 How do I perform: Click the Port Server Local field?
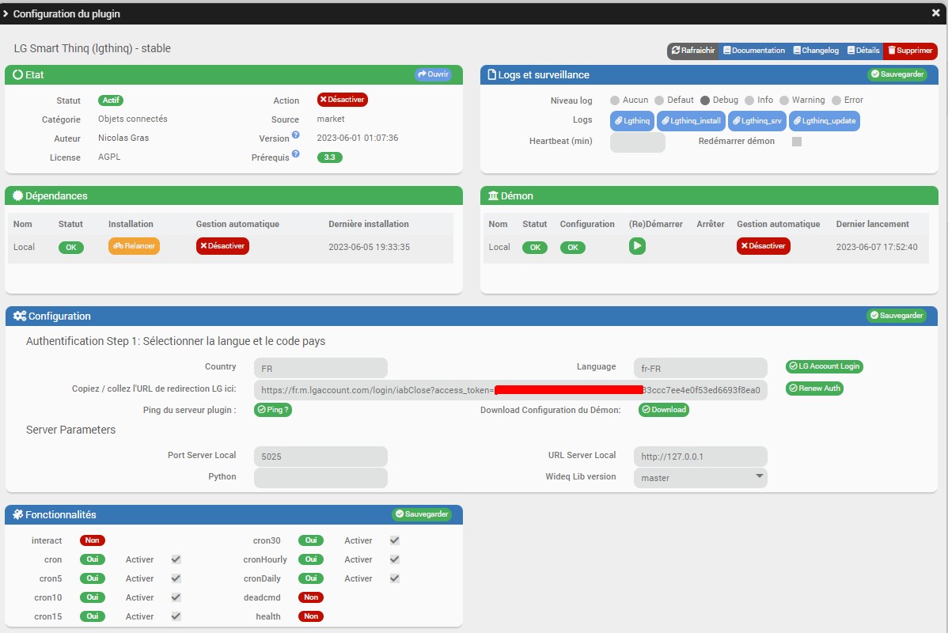point(320,457)
